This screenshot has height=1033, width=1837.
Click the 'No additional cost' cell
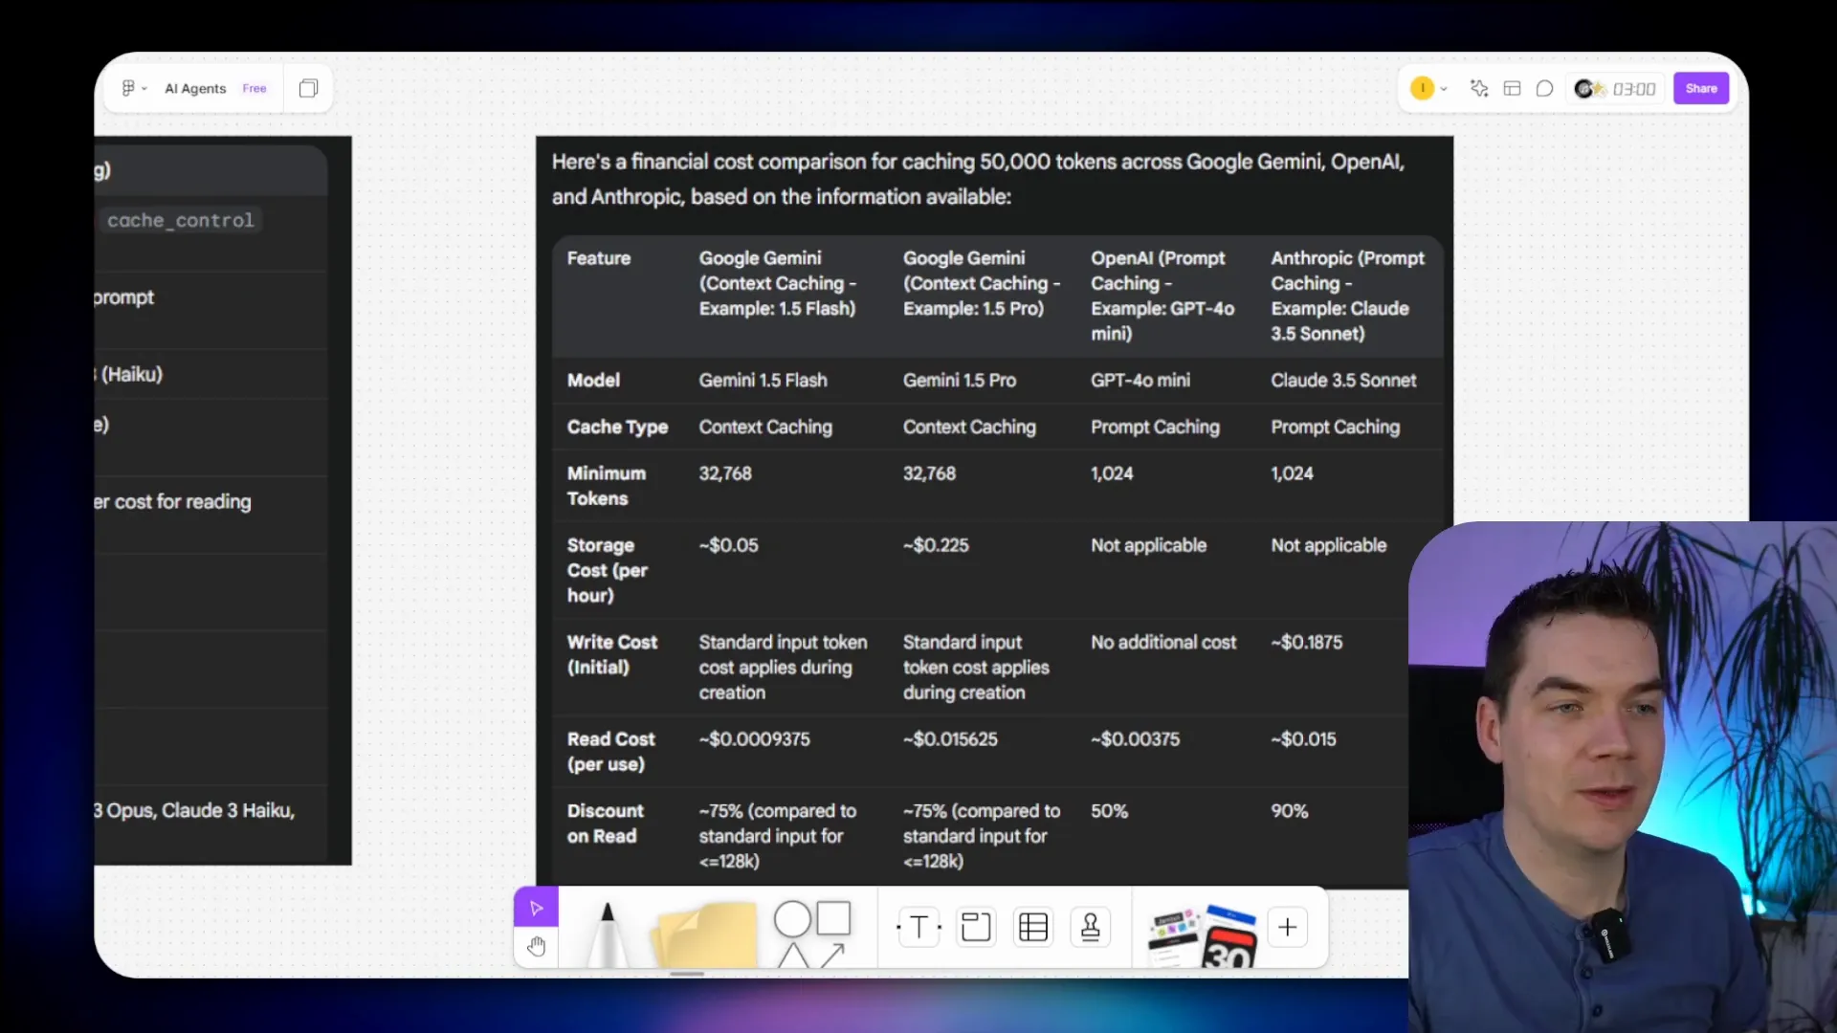(x=1163, y=642)
